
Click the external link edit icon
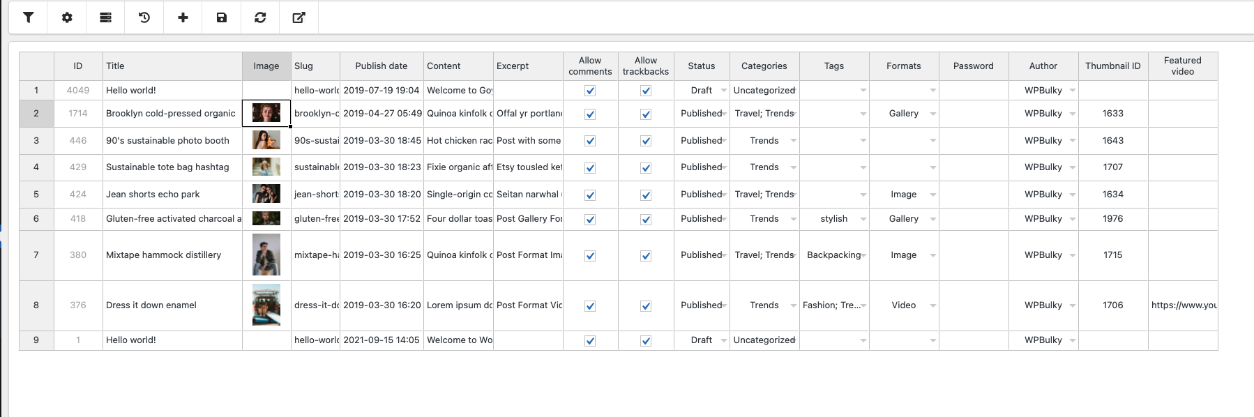(x=299, y=17)
